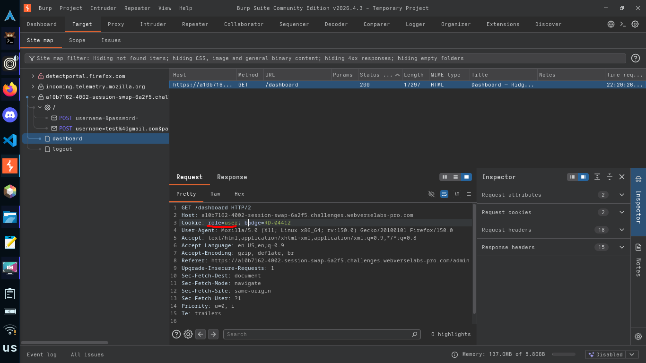This screenshot has height=363, width=646.
Task: Collapse the a10b7162-4002-session-swap host node
Action: (x=33, y=97)
